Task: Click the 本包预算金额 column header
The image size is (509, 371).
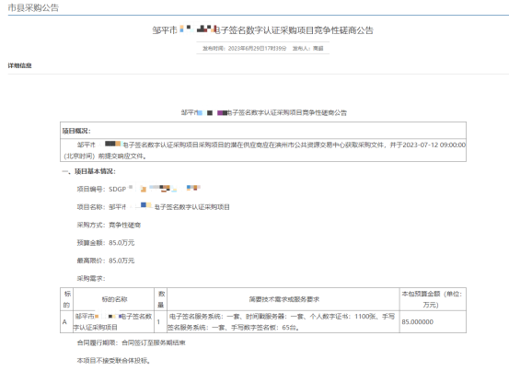Action: coord(432,299)
